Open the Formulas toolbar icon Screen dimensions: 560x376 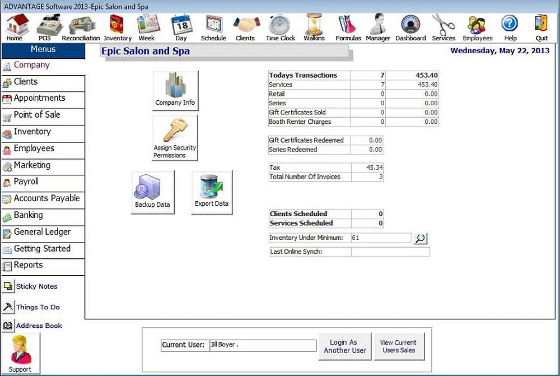point(348,28)
